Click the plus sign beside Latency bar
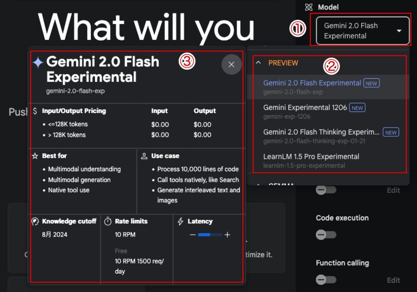The height and width of the screenshot is (292, 417). 227,235
